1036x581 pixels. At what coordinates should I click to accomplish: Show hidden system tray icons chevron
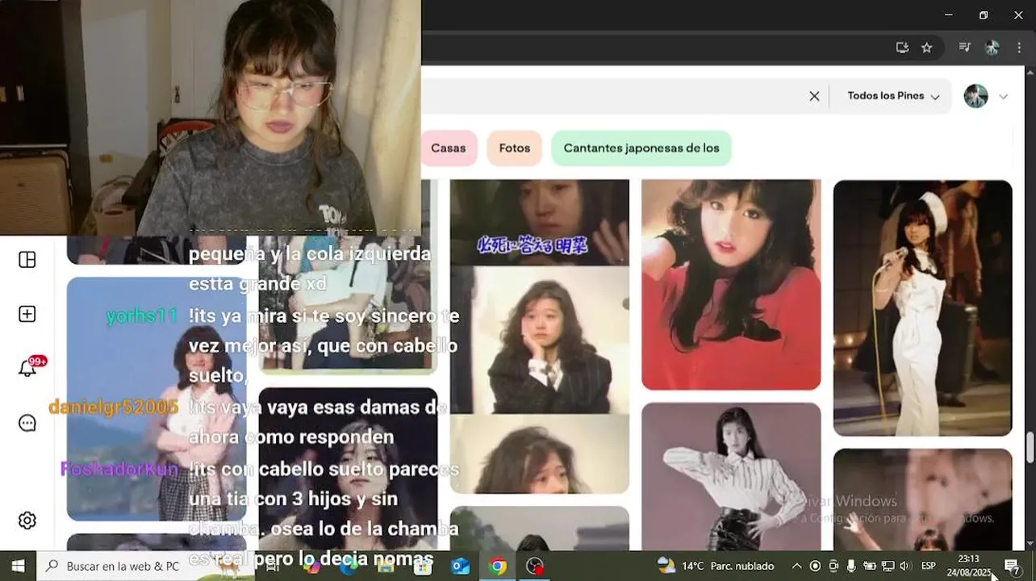pos(796,566)
